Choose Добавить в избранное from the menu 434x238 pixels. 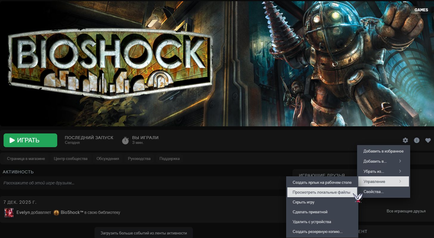pos(383,151)
